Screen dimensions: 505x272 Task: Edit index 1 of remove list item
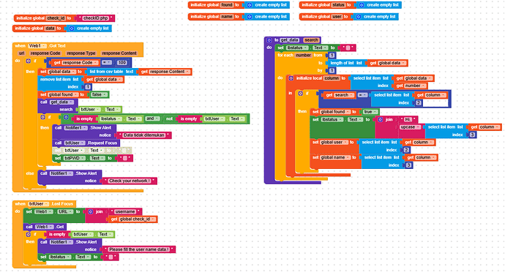pos(88,87)
